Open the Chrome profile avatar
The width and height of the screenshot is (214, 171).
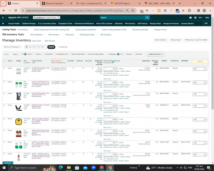[x=204, y=11]
